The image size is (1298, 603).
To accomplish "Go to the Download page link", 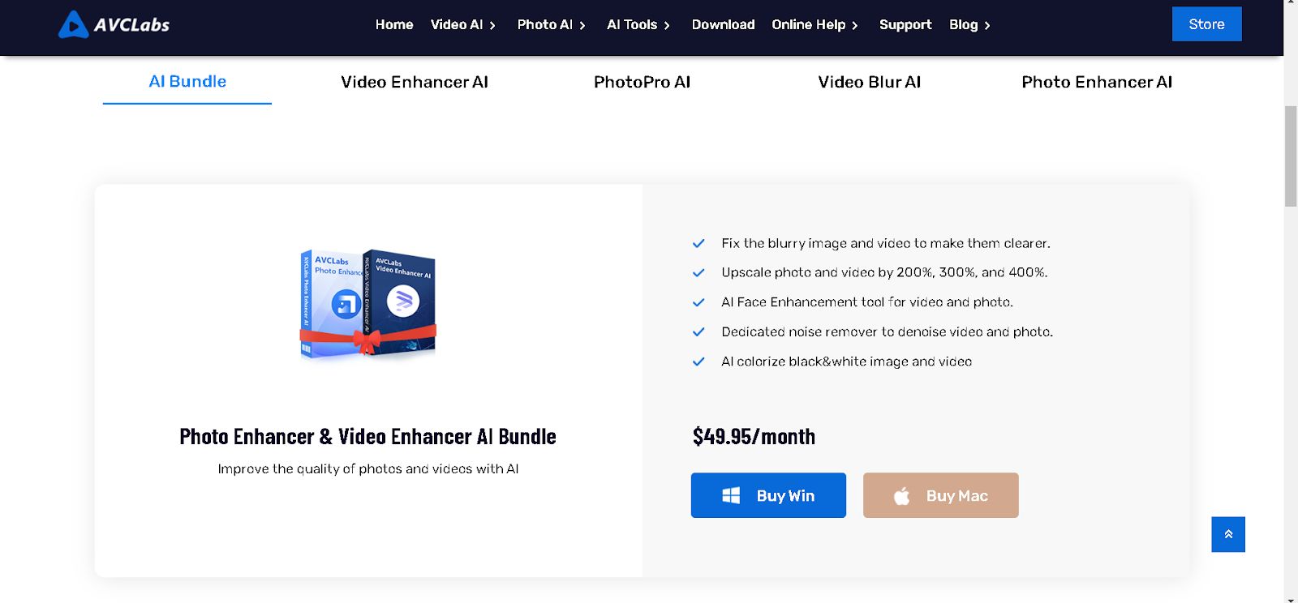I will click(x=723, y=25).
